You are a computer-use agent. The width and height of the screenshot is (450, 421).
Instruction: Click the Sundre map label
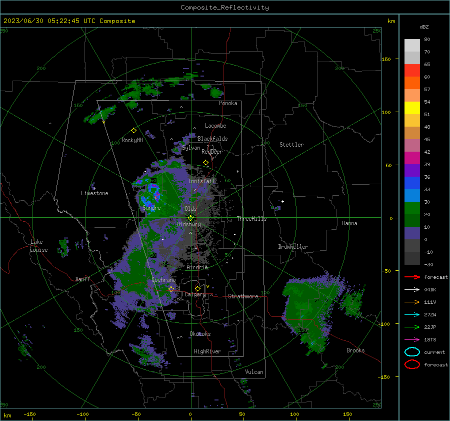click(151, 207)
